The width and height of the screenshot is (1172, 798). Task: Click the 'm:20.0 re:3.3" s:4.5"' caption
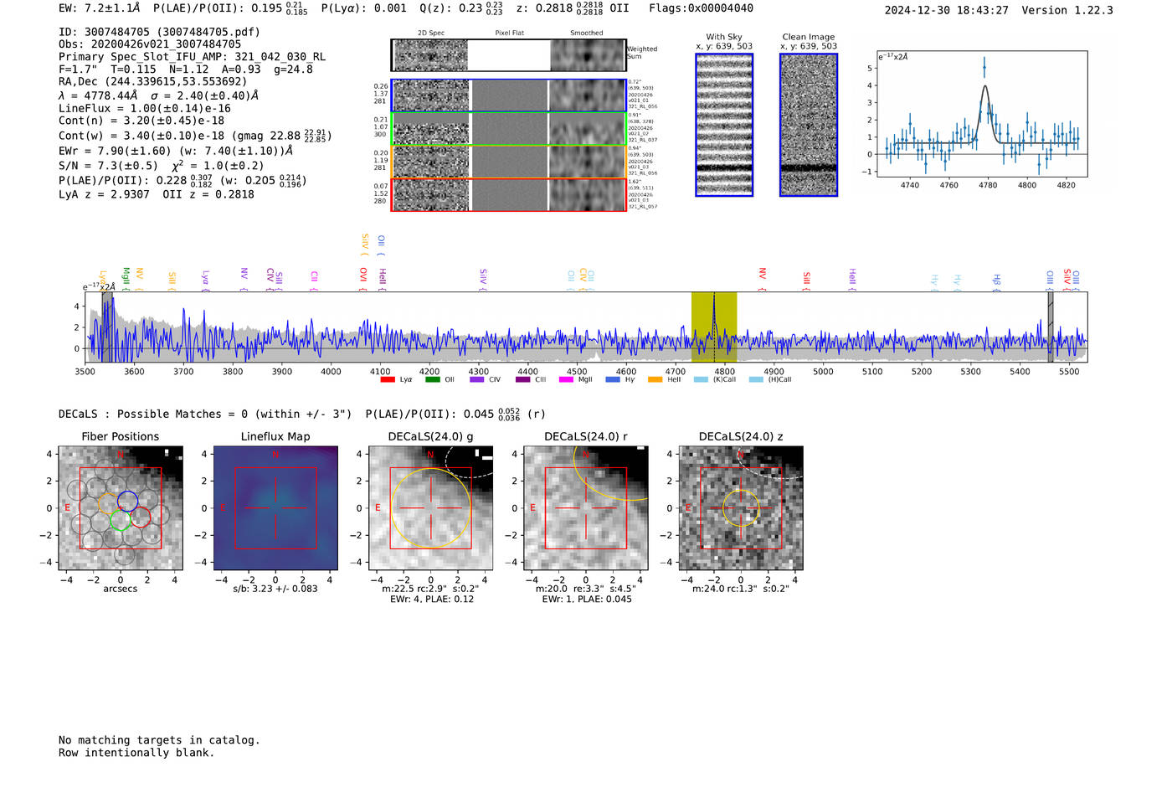(x=586, y=589)
